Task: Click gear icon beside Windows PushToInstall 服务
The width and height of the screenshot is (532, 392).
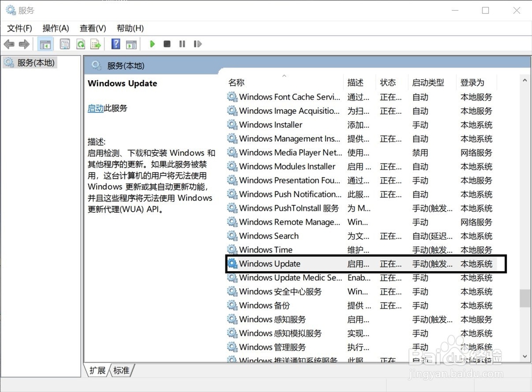Action: tap(232, 208)
